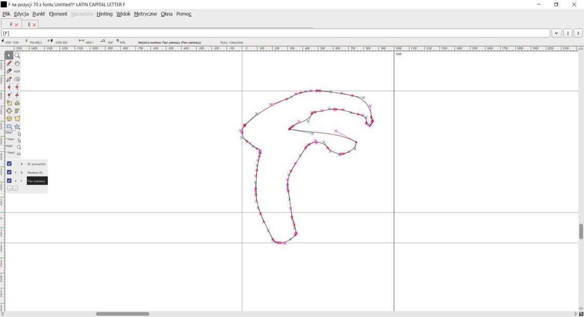Click the Aktywna warstwa status text
The width and height of the screenshot is (584, 317).
[169, 43]
